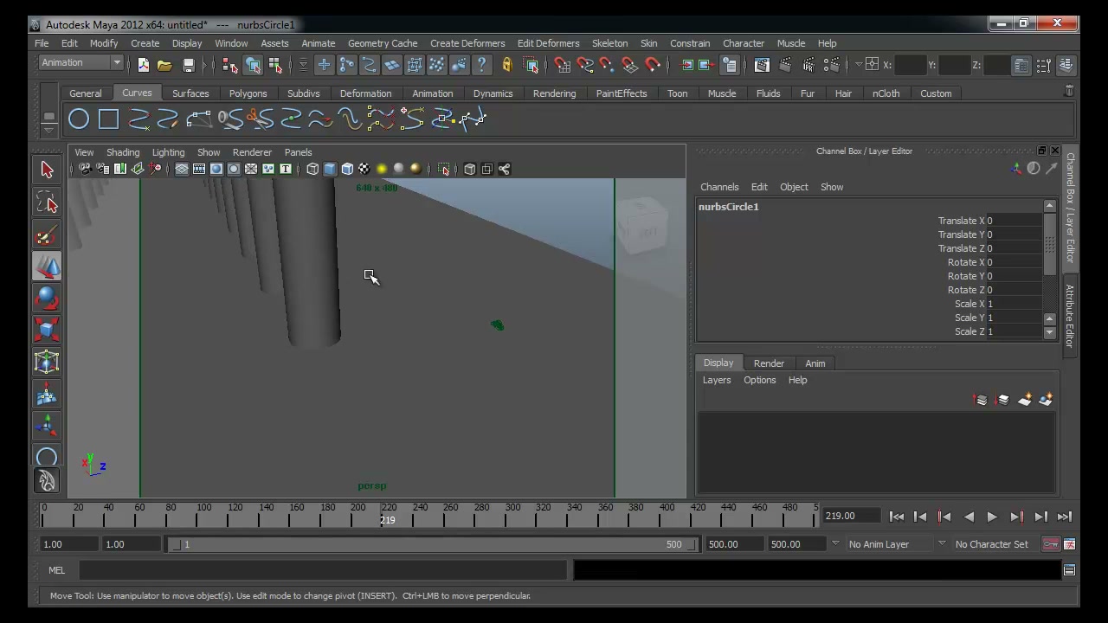
Task: Switch to the Rendering shelf tab
Action: [x=554, y=93]
